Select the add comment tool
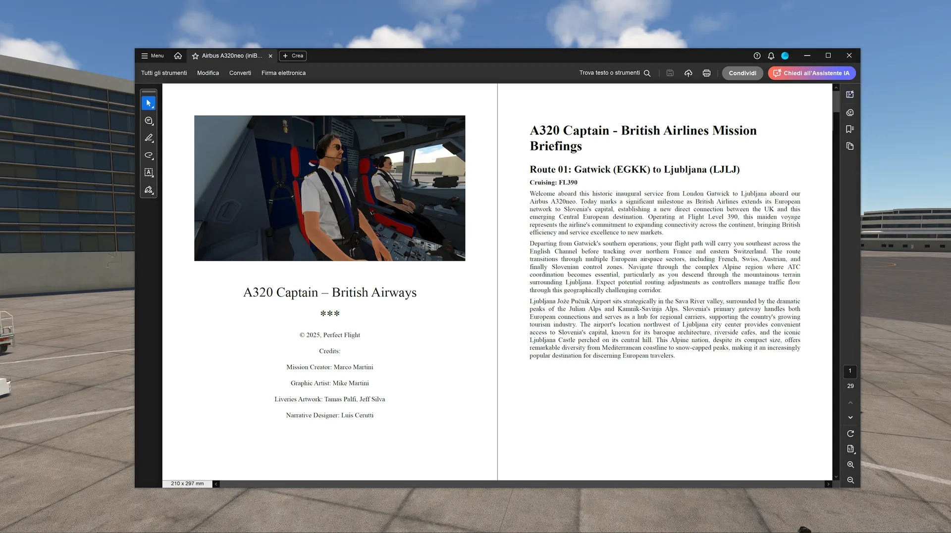The width and height of the screenshot is (951, 533). click(149, 121)
